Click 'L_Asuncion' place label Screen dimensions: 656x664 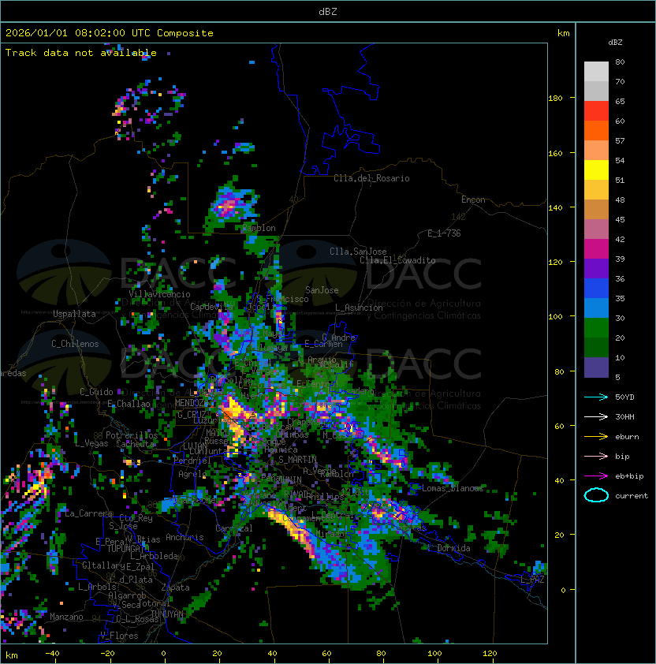coord(359,308)
